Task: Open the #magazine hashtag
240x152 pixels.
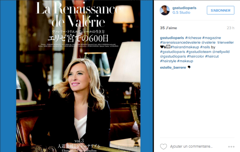Action: coord(211,38)
